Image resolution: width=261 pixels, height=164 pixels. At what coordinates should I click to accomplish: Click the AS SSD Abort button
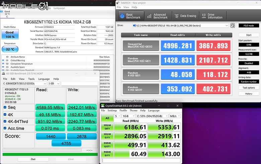point(71,159)
